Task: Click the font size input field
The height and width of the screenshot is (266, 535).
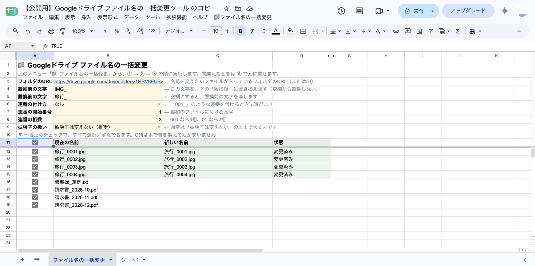Action: click(x=216, y=31)
